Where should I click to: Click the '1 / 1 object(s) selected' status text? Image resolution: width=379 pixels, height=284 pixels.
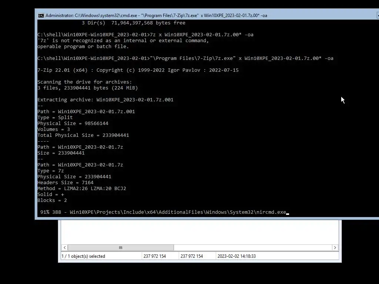[83, 256]
